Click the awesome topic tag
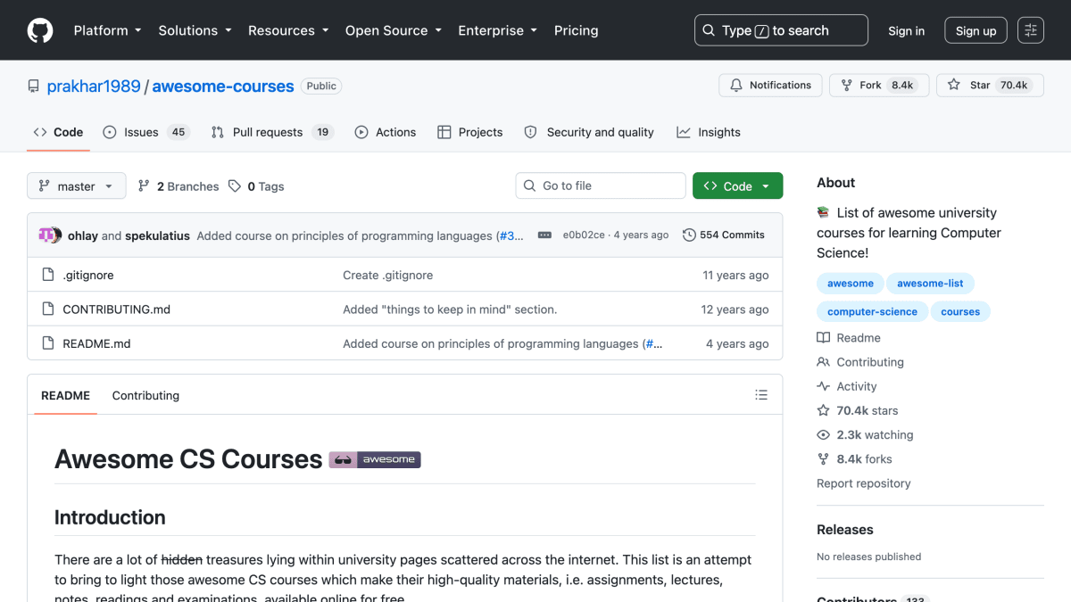The height and width of the screenshot is (602, 1071). tap(851, 284)
